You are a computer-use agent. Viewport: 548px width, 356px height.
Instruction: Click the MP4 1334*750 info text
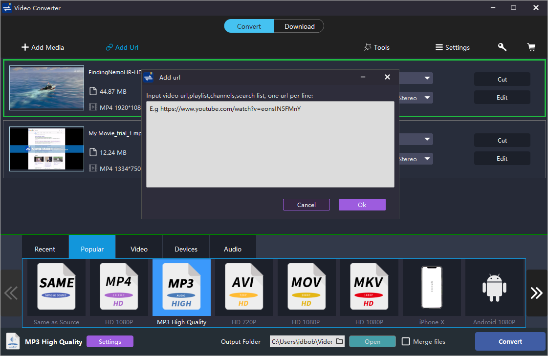[120, 168]
